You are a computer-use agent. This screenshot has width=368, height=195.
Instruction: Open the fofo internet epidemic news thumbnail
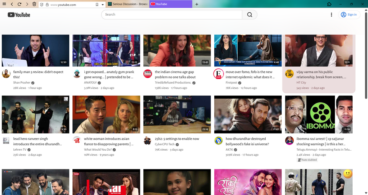point(248,50)
